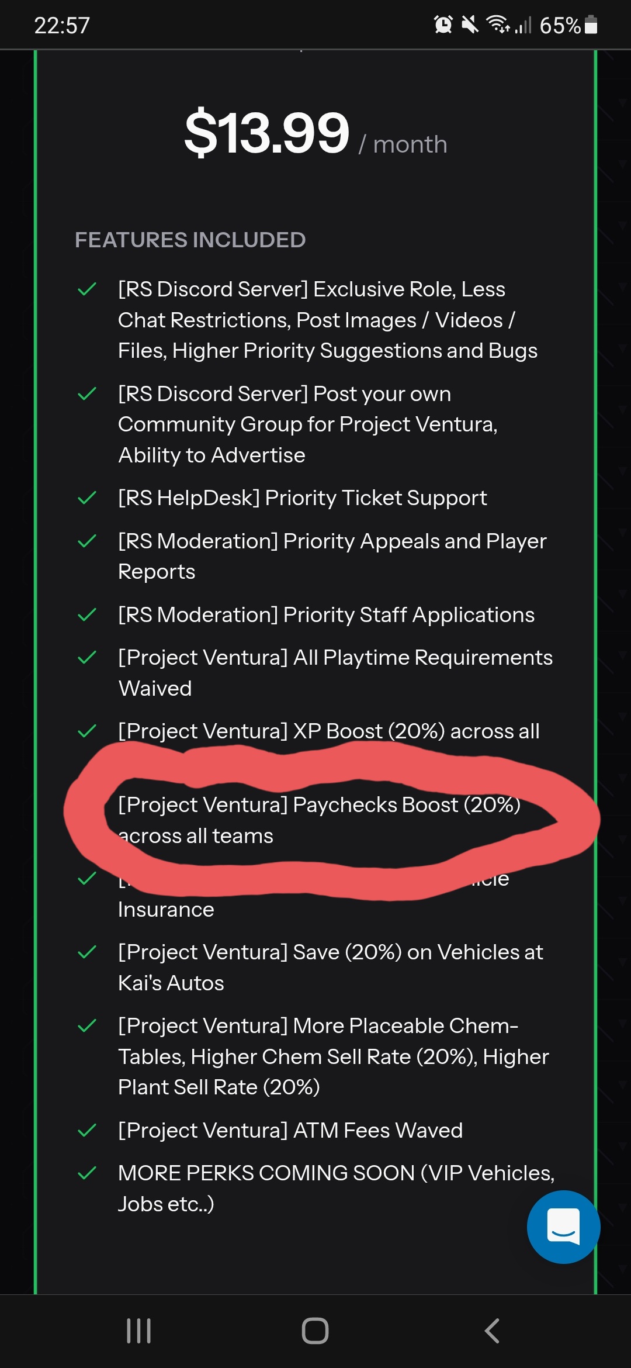Open recent apps from navigation bar

click(139, 1331)
